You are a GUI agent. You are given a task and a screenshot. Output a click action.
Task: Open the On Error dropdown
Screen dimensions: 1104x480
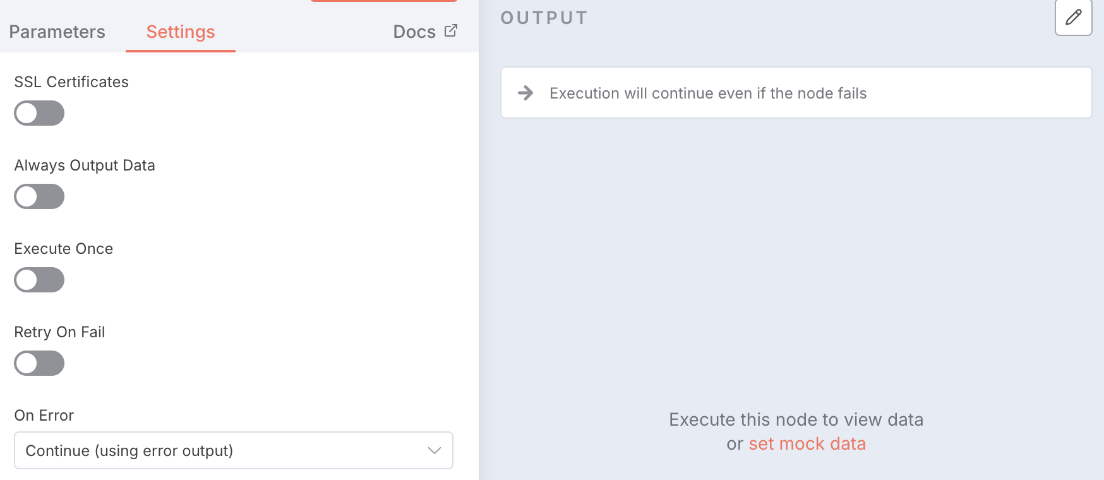(x=233, y=450)
